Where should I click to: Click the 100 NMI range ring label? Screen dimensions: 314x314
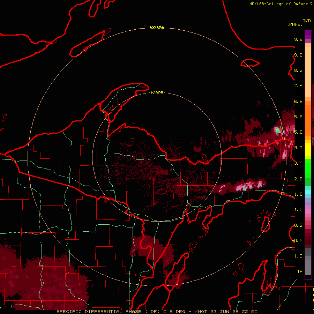click(x=157, y=28)
